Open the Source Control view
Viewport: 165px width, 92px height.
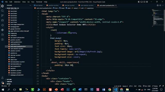tap(2, 16)
